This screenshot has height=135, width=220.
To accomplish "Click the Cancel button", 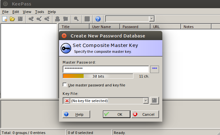I will click(145, 114).
